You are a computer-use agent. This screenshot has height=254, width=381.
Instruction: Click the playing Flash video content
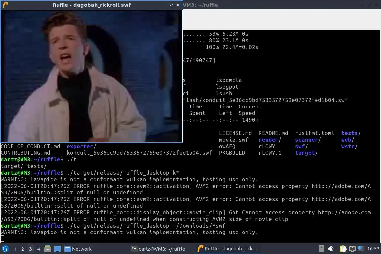coord(92,76)
